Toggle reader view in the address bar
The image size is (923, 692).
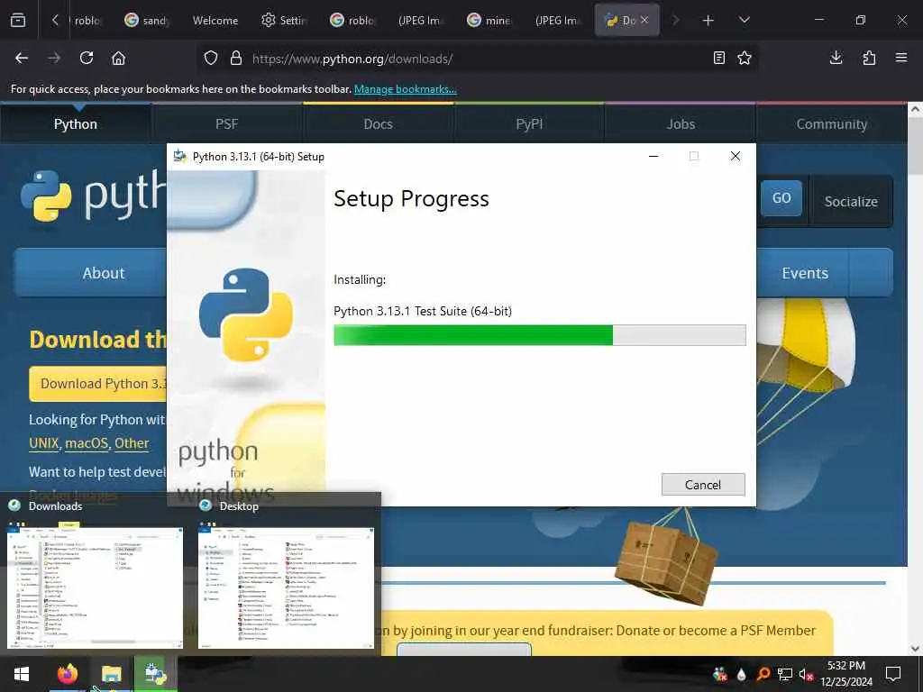(x=718, y=59)
